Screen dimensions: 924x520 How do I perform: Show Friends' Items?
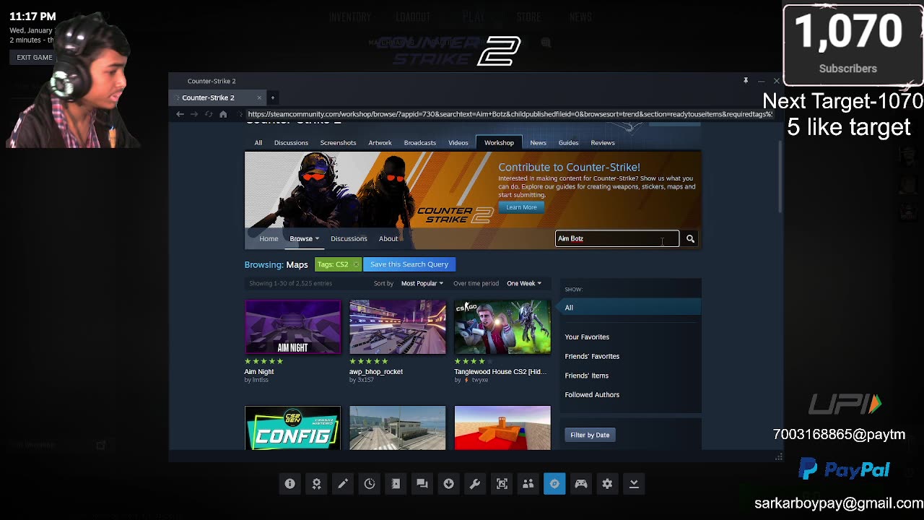click(x=586, y=376)
